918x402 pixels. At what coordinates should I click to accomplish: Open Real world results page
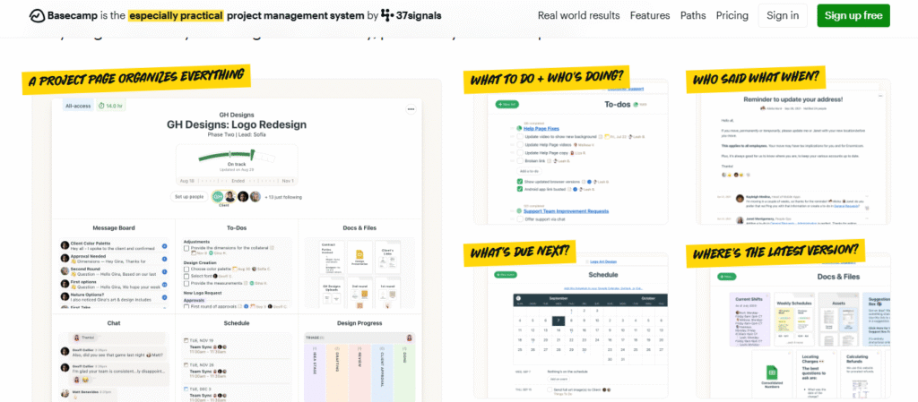coord(578,16)
